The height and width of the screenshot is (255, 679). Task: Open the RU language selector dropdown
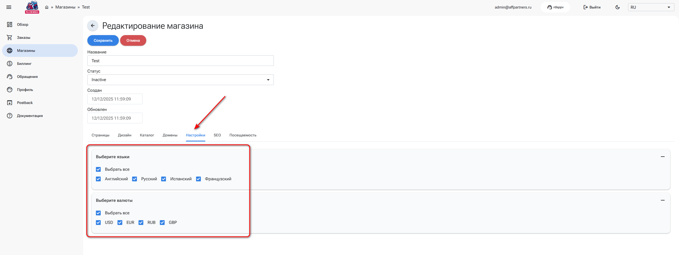pyautogui.click(x=650, y=7)
